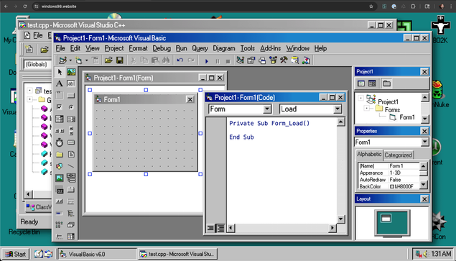Select the ListBox control in the toolbox
456x261 pixels.
(x=71, y=119)
